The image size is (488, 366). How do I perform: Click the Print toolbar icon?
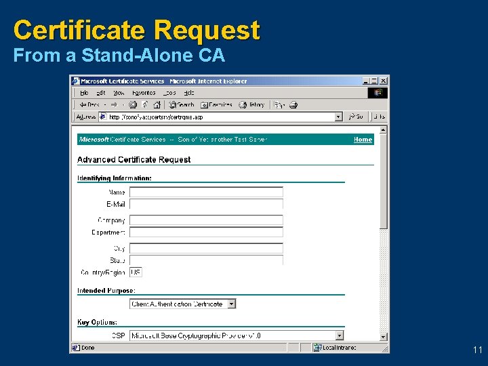293,105
